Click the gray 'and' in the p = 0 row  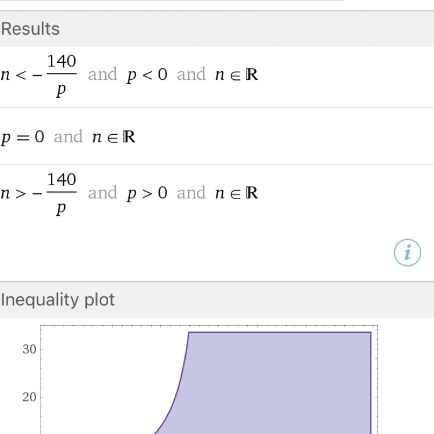tap(68, 137)
